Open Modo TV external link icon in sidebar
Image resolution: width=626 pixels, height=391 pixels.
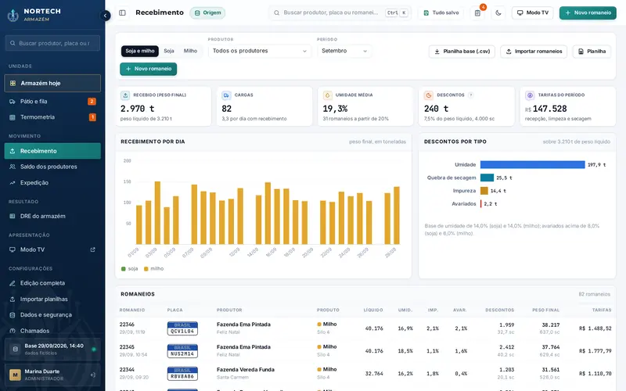(x=92, y=249)
